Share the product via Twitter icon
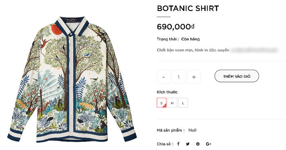 tap(188, 144)
